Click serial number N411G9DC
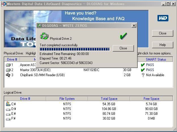The width and height of the screenshot is (177, 132). click(x=91, y=70)
